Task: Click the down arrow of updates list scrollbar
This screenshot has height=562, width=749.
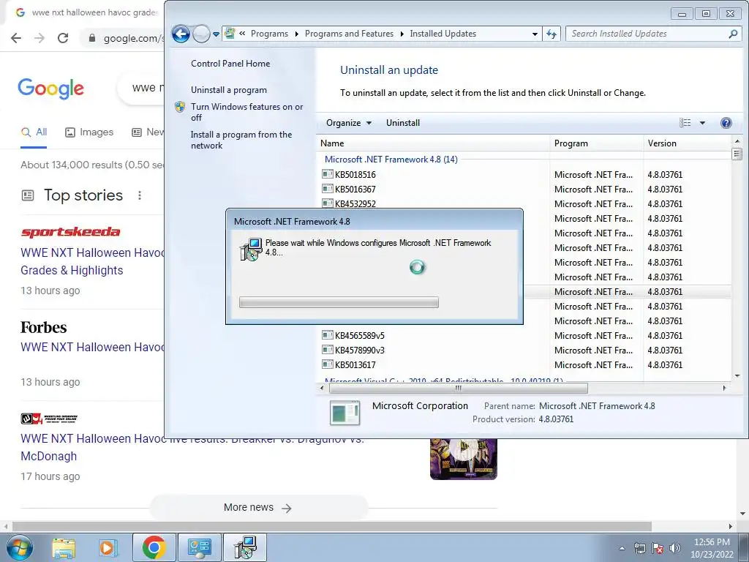Action: tap(737, 375)
